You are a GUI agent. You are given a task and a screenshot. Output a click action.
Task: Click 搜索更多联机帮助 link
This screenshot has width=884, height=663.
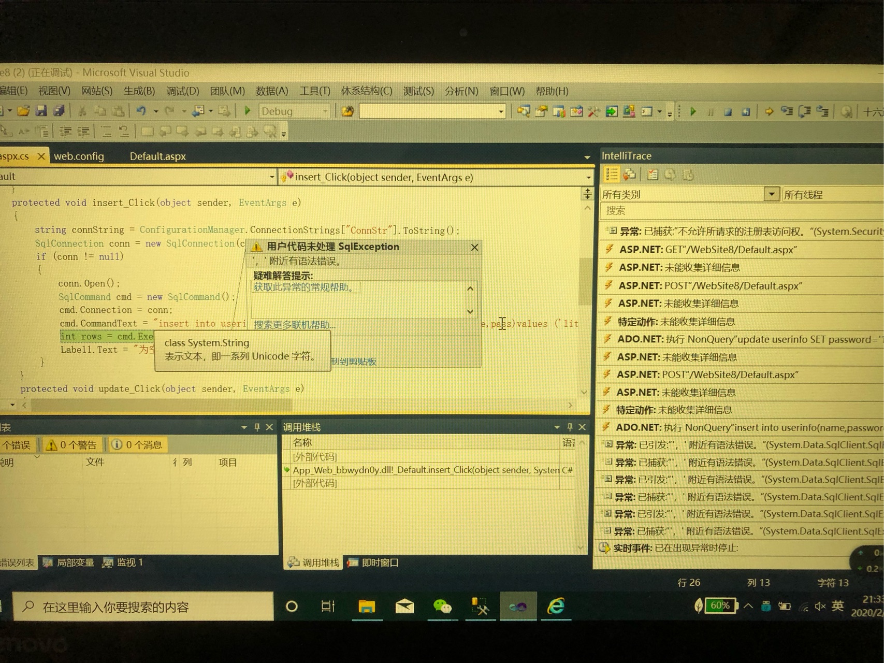[x=294, y=325]
